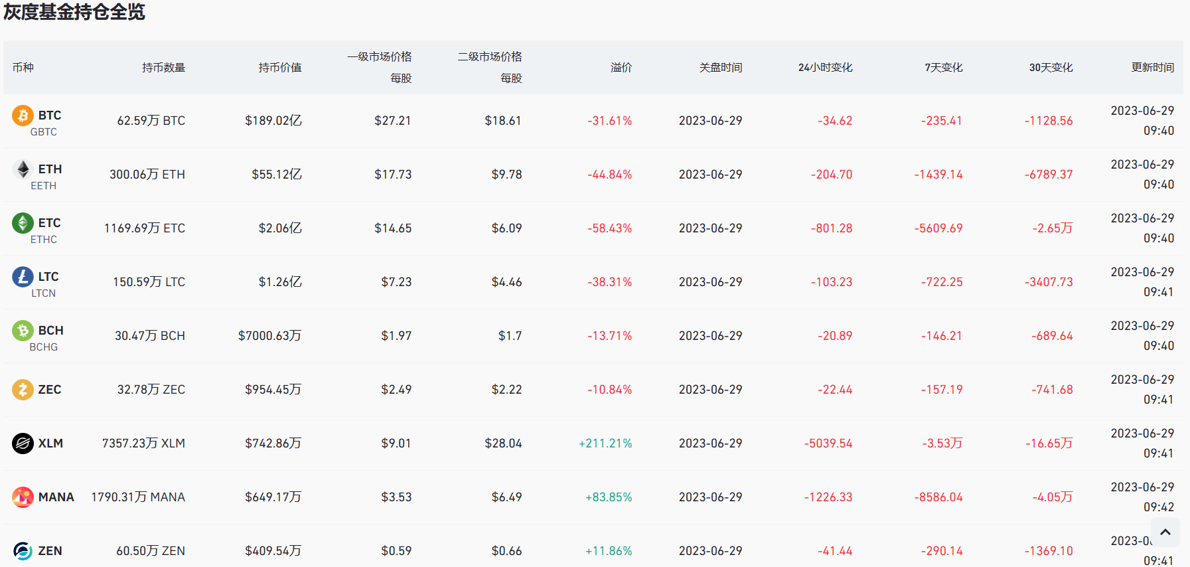Select the -16.65万 thirty-day change
Image resolution: width=1190 pixels, height=567 pixels.
[1049, 444]
